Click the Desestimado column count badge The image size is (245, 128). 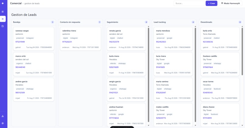240,22
